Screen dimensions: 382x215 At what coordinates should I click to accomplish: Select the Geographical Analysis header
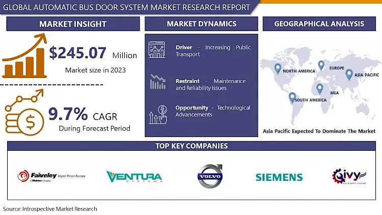tap(319, 24)
